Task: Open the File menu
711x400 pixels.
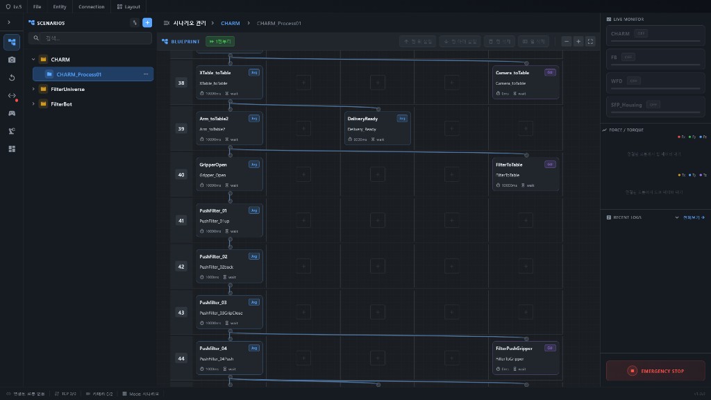Action: tap(37, 7)
